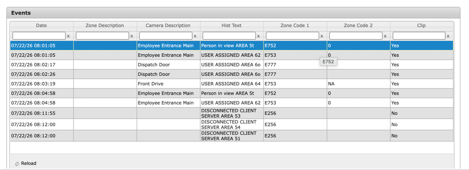
Task: Select the Front Drive event row
Action: tap(232, 84)
